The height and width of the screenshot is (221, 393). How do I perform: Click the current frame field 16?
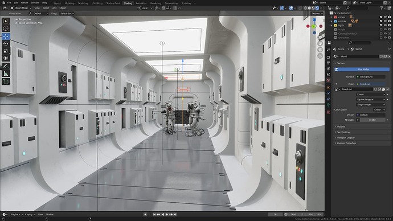pyautogui.click(x=275, y=215)
